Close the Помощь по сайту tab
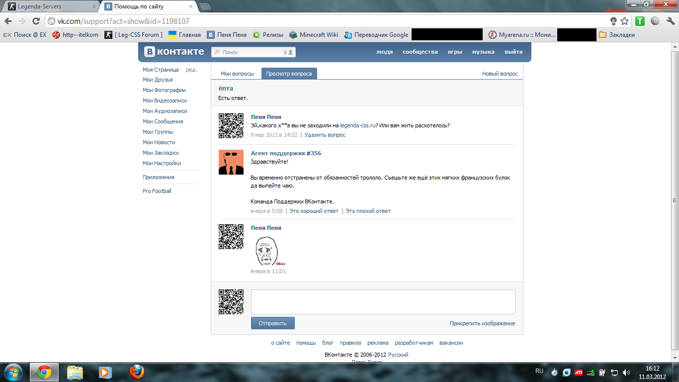Viewport: 679px width, 382px height. point(191,6)
